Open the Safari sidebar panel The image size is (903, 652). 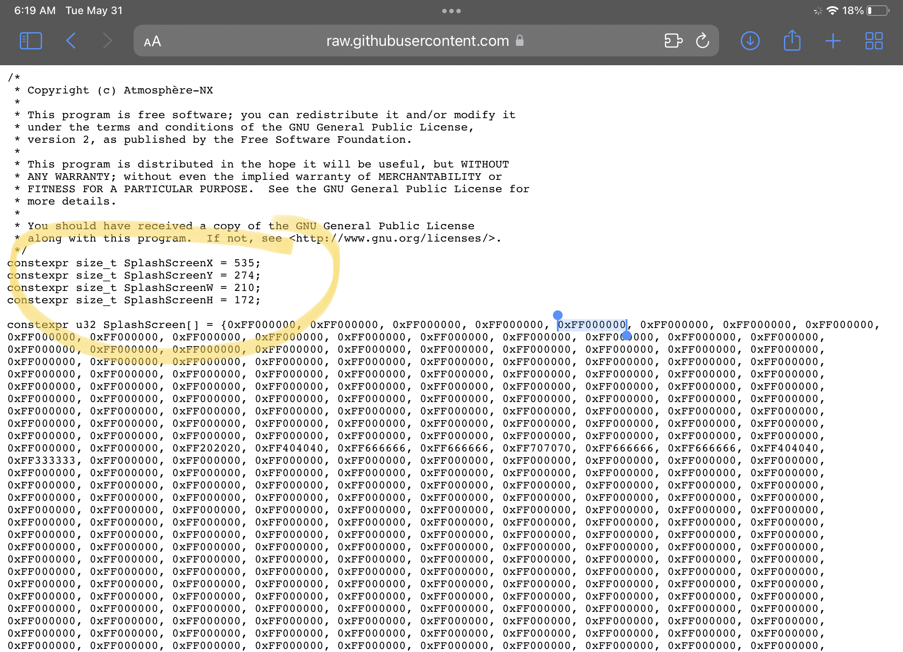(31, 41)
